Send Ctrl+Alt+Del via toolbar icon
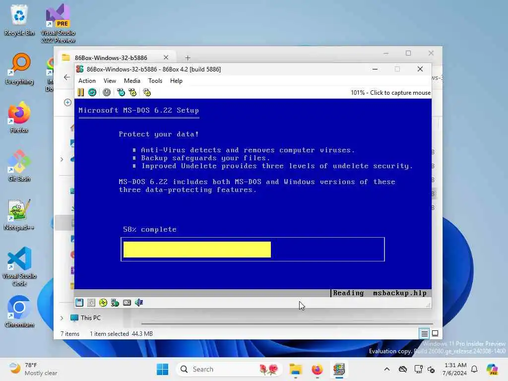508x381 pixels. tap(121, 93)
